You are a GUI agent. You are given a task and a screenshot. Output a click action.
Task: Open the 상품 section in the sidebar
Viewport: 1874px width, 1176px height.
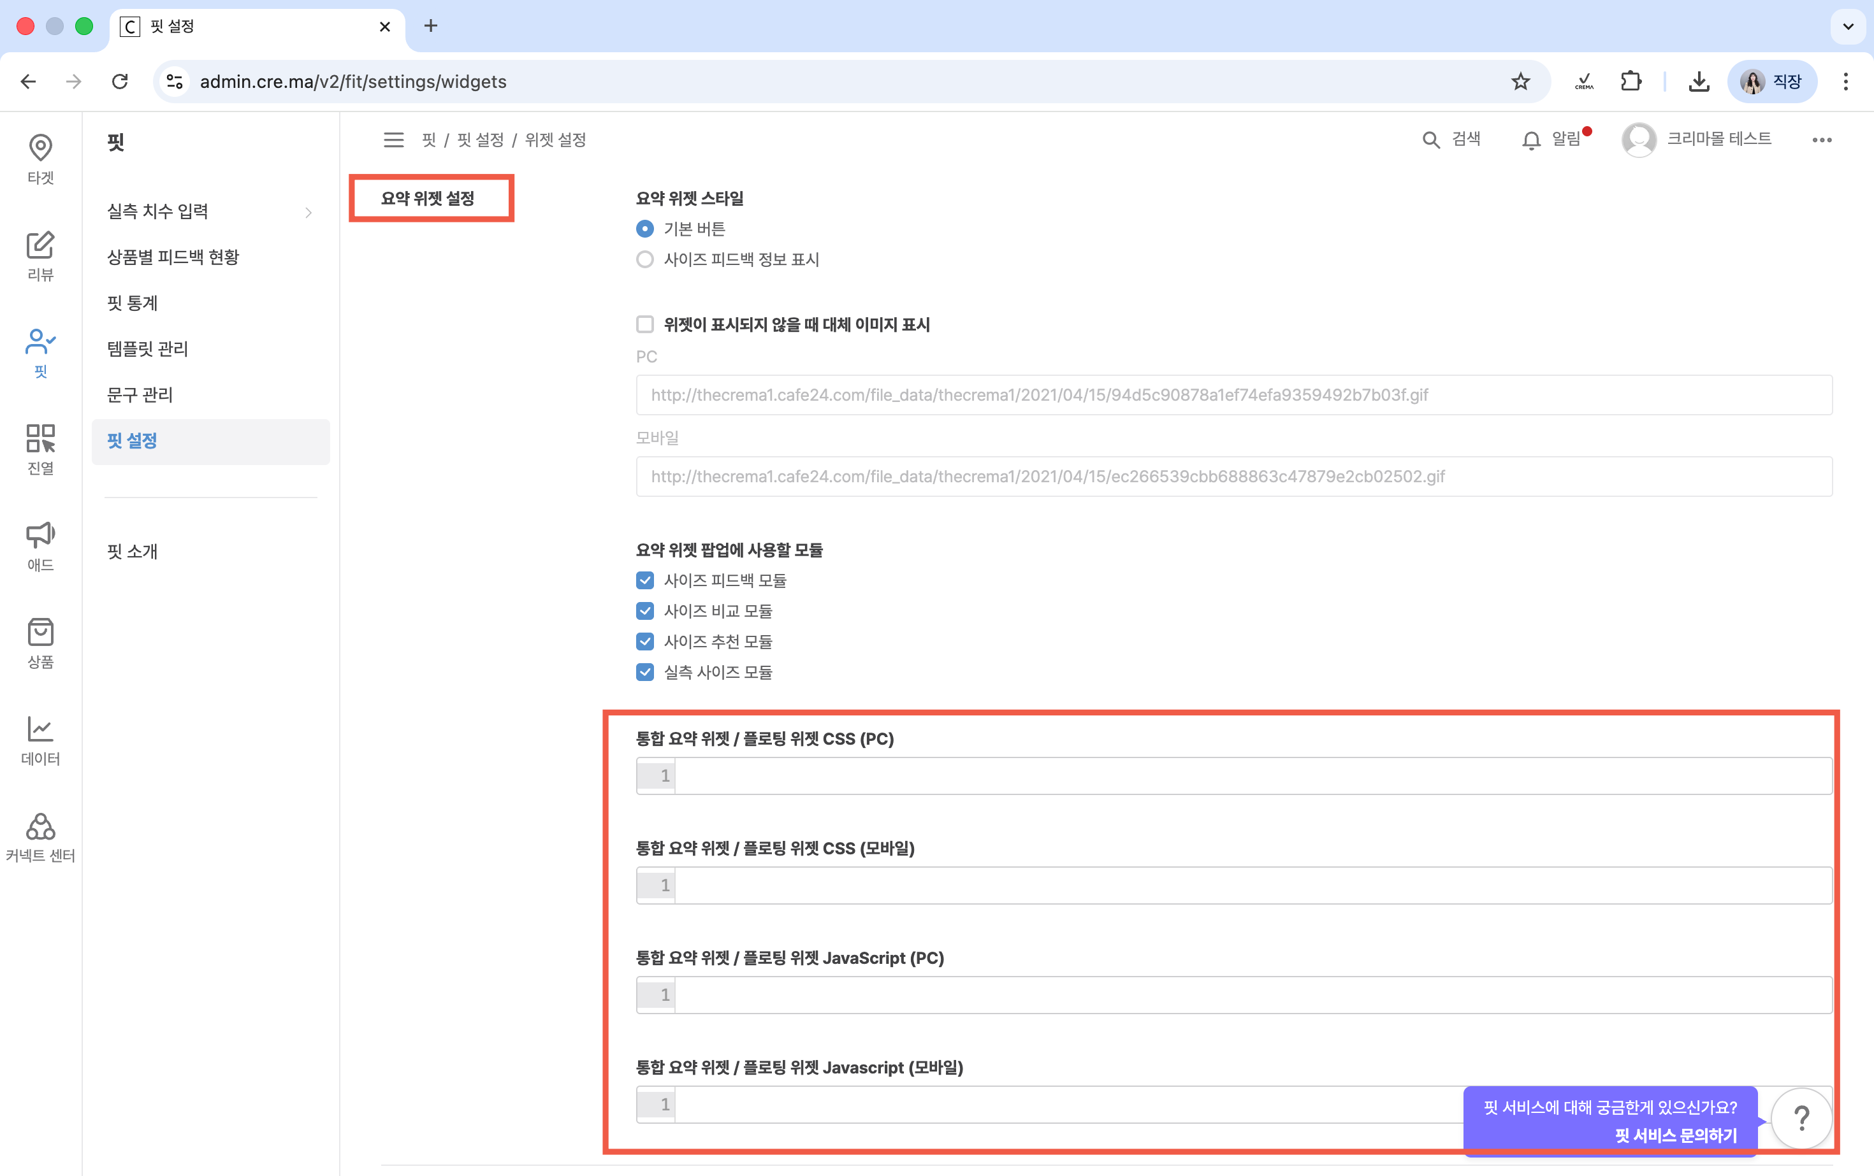coord(40,642)
